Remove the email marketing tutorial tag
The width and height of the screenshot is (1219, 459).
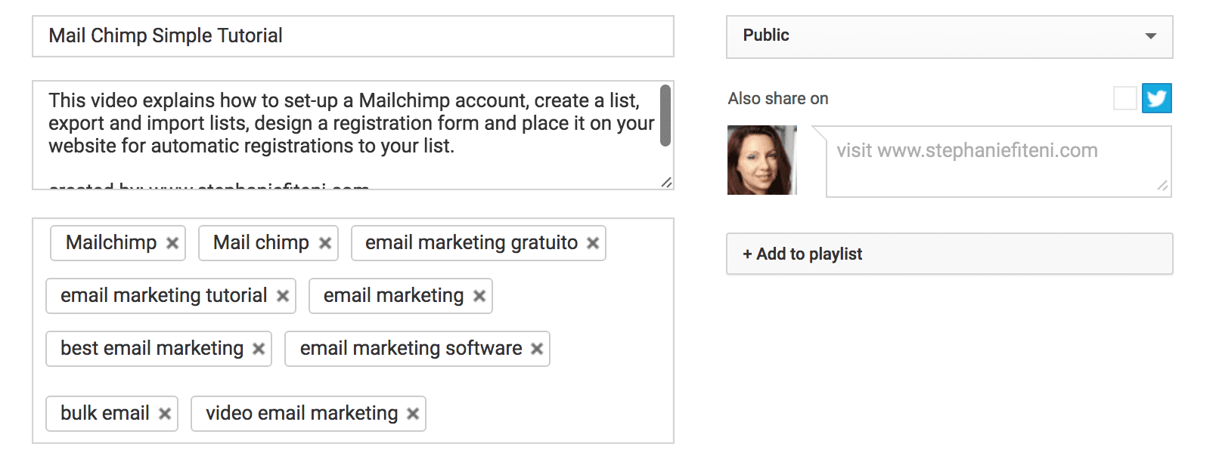tap(283, 296)
